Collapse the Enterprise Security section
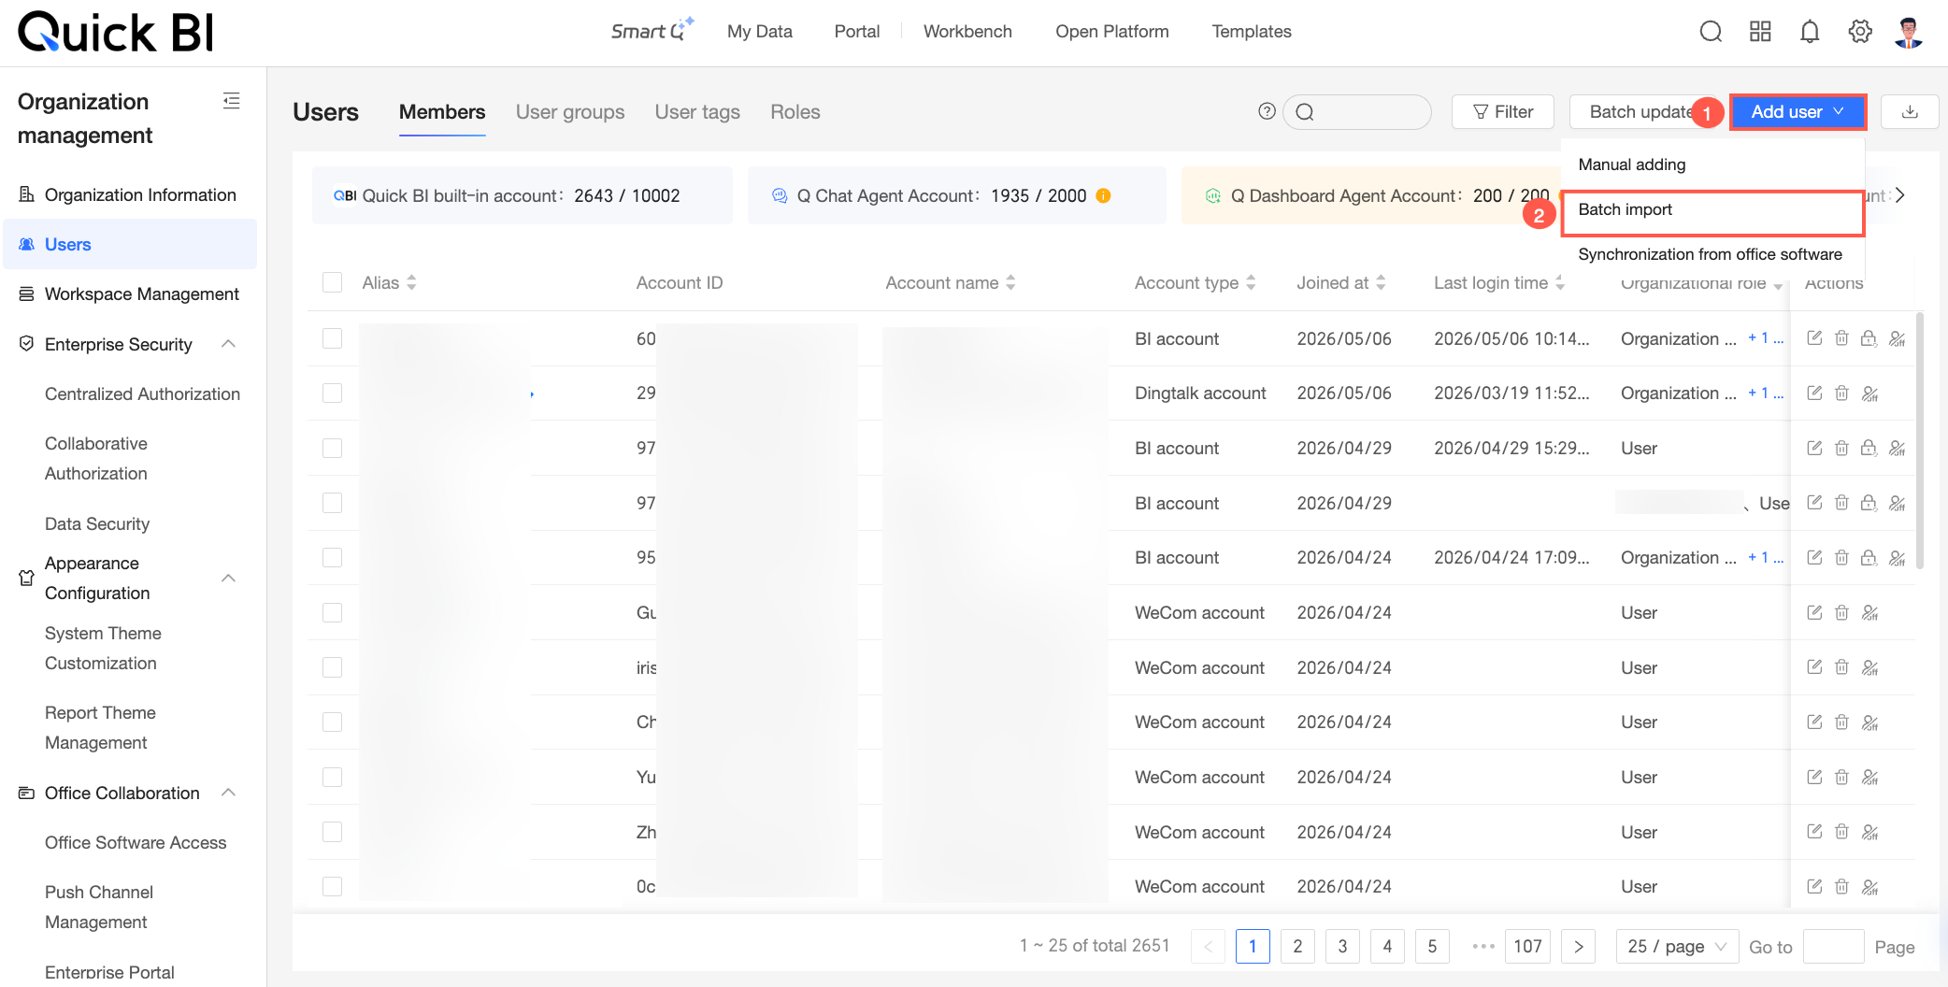 228,344
